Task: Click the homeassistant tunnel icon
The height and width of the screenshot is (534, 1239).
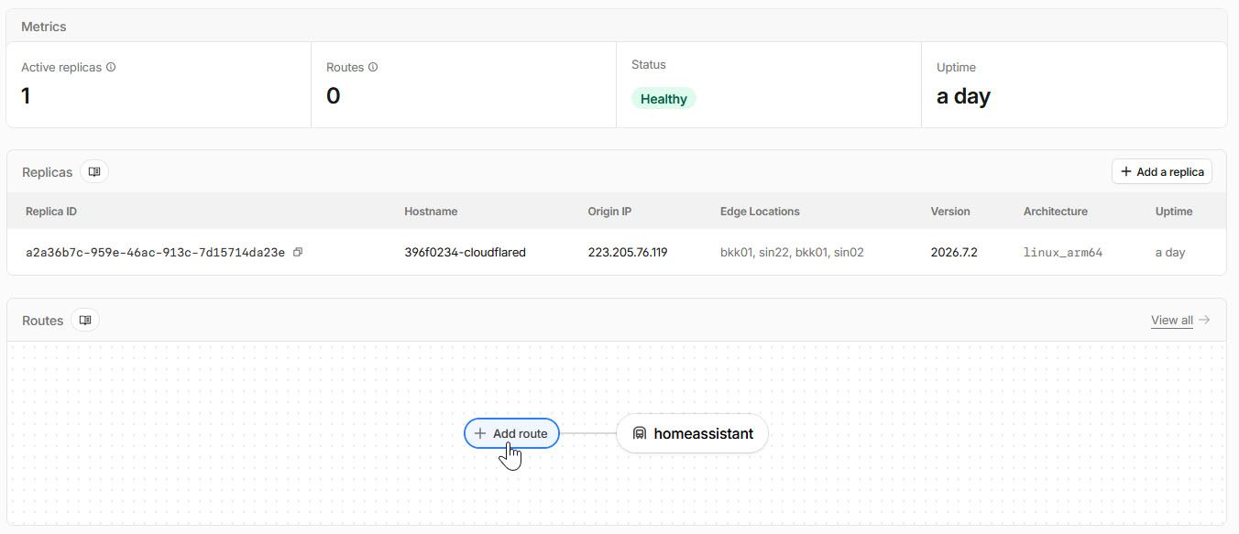Action: [640, 433]
